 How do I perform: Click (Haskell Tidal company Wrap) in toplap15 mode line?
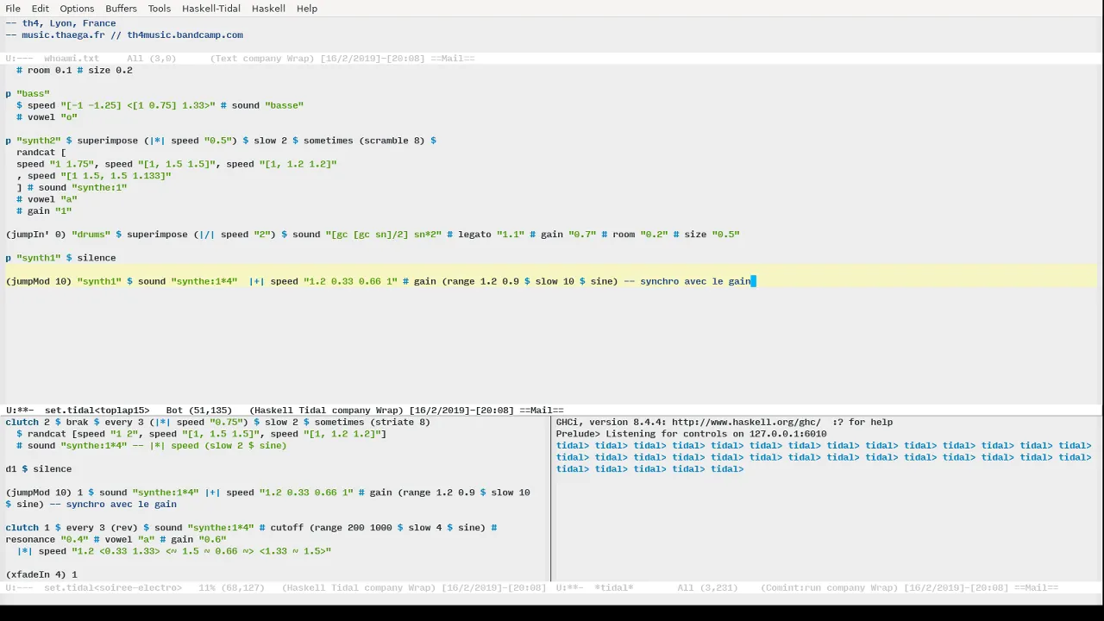[326, 411]
